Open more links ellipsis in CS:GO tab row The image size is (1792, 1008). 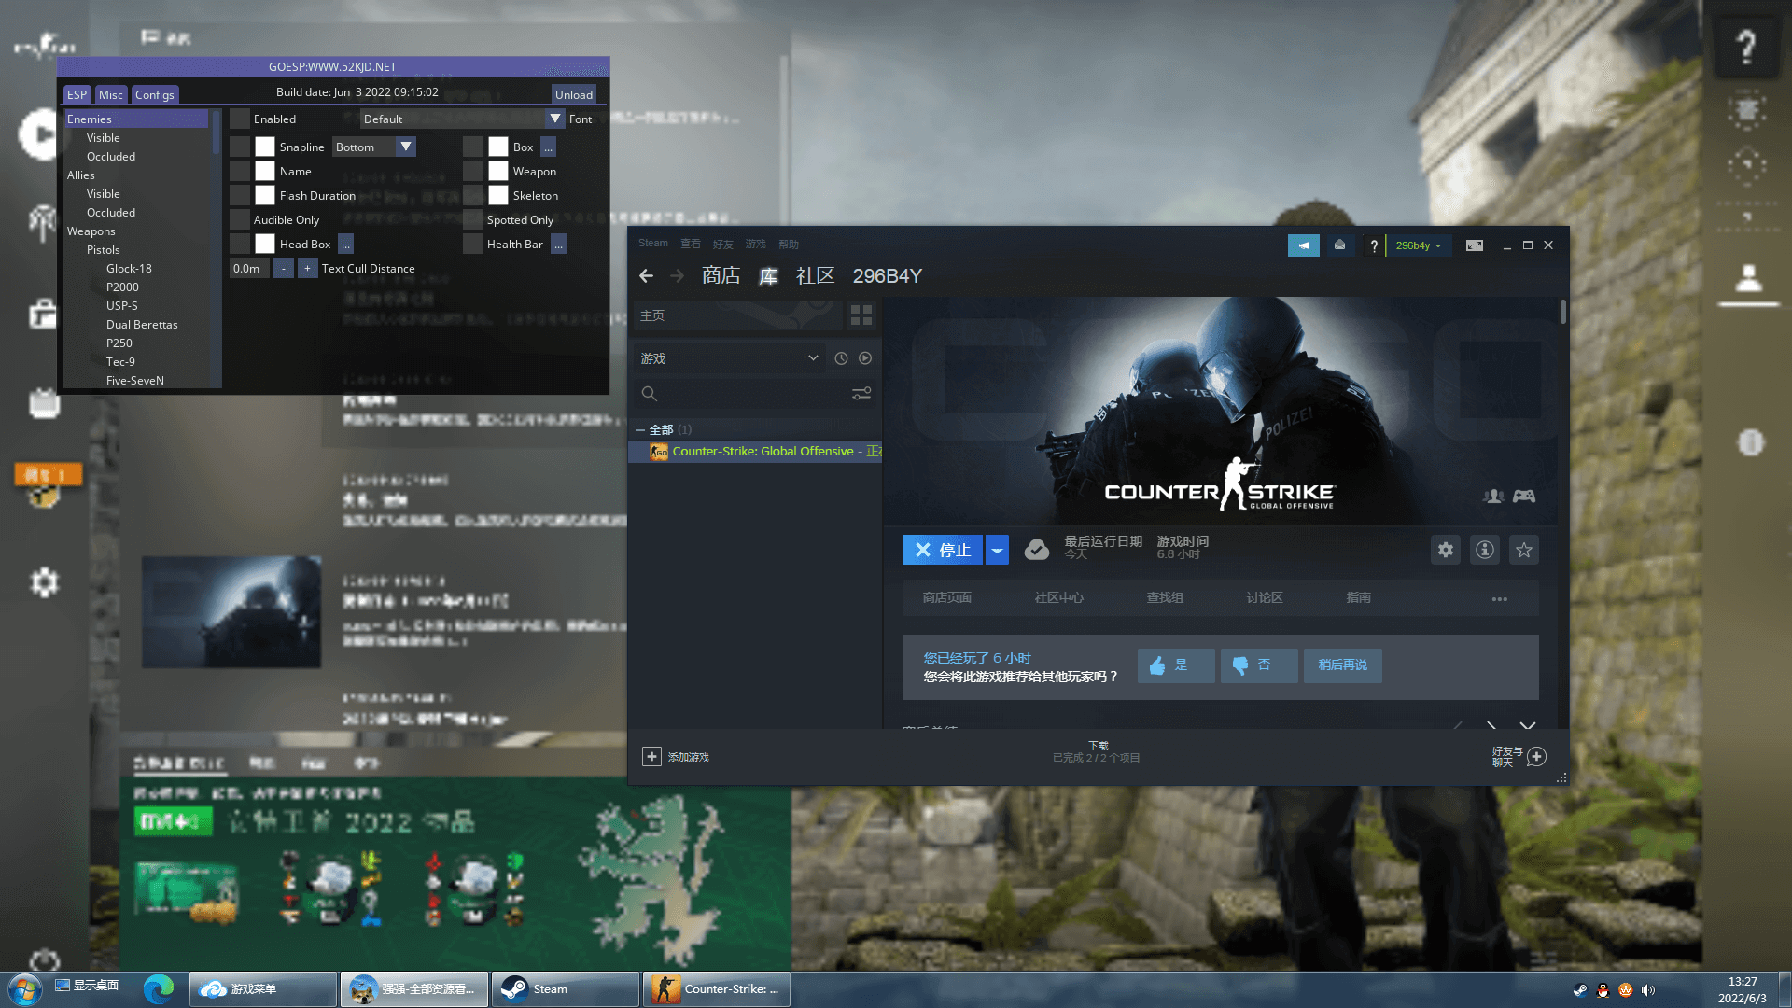point(1499,598)
